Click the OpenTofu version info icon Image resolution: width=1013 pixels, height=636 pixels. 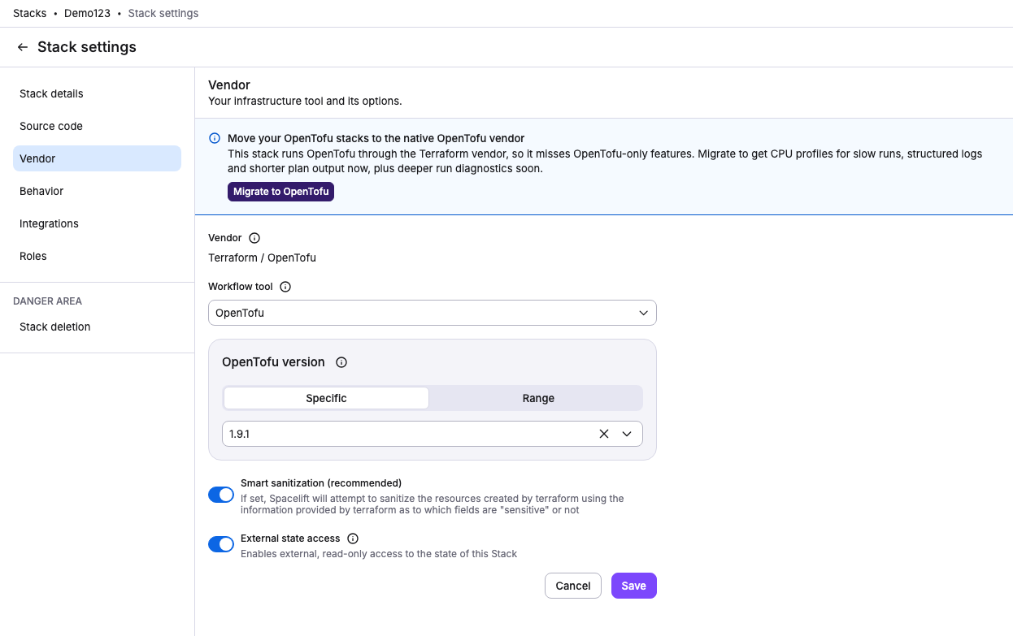[341, 362]
